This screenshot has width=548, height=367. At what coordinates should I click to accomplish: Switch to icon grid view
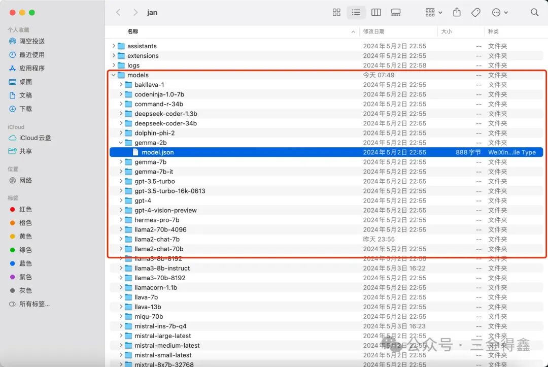point(336,12)
